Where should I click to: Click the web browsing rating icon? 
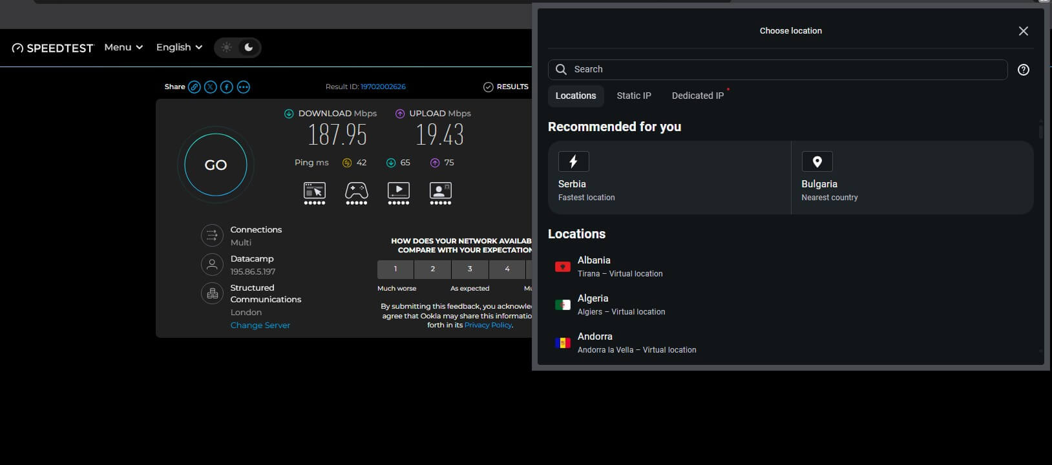315,193
